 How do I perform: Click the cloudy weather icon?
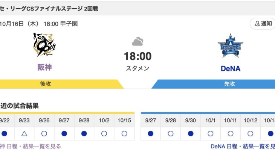137,42
